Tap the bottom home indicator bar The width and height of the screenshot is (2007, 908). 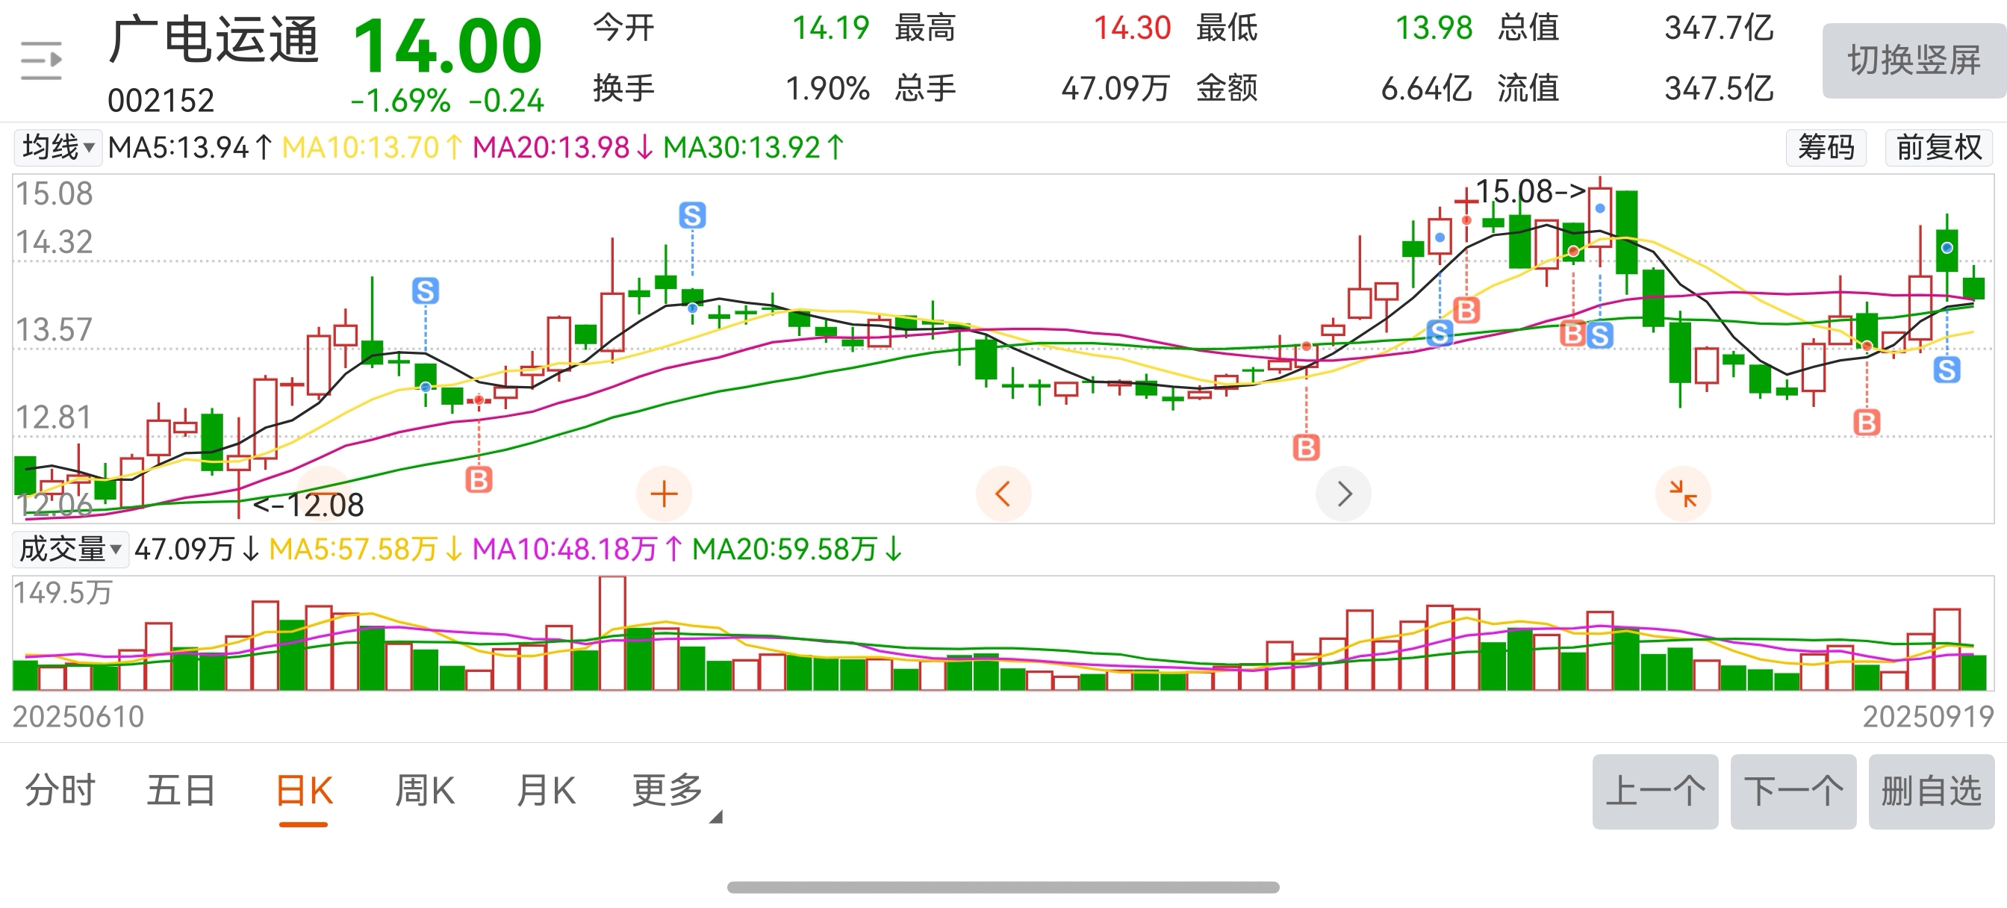click(1003, 888)
